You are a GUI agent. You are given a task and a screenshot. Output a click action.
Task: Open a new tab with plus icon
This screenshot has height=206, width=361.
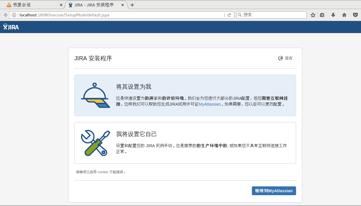[132, 5]
